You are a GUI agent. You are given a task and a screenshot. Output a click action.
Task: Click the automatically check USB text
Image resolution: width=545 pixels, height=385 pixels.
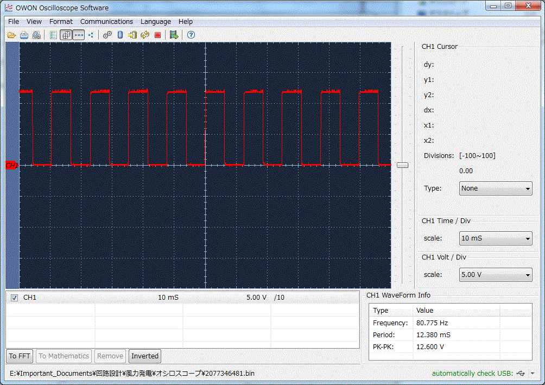coord(472,374)
